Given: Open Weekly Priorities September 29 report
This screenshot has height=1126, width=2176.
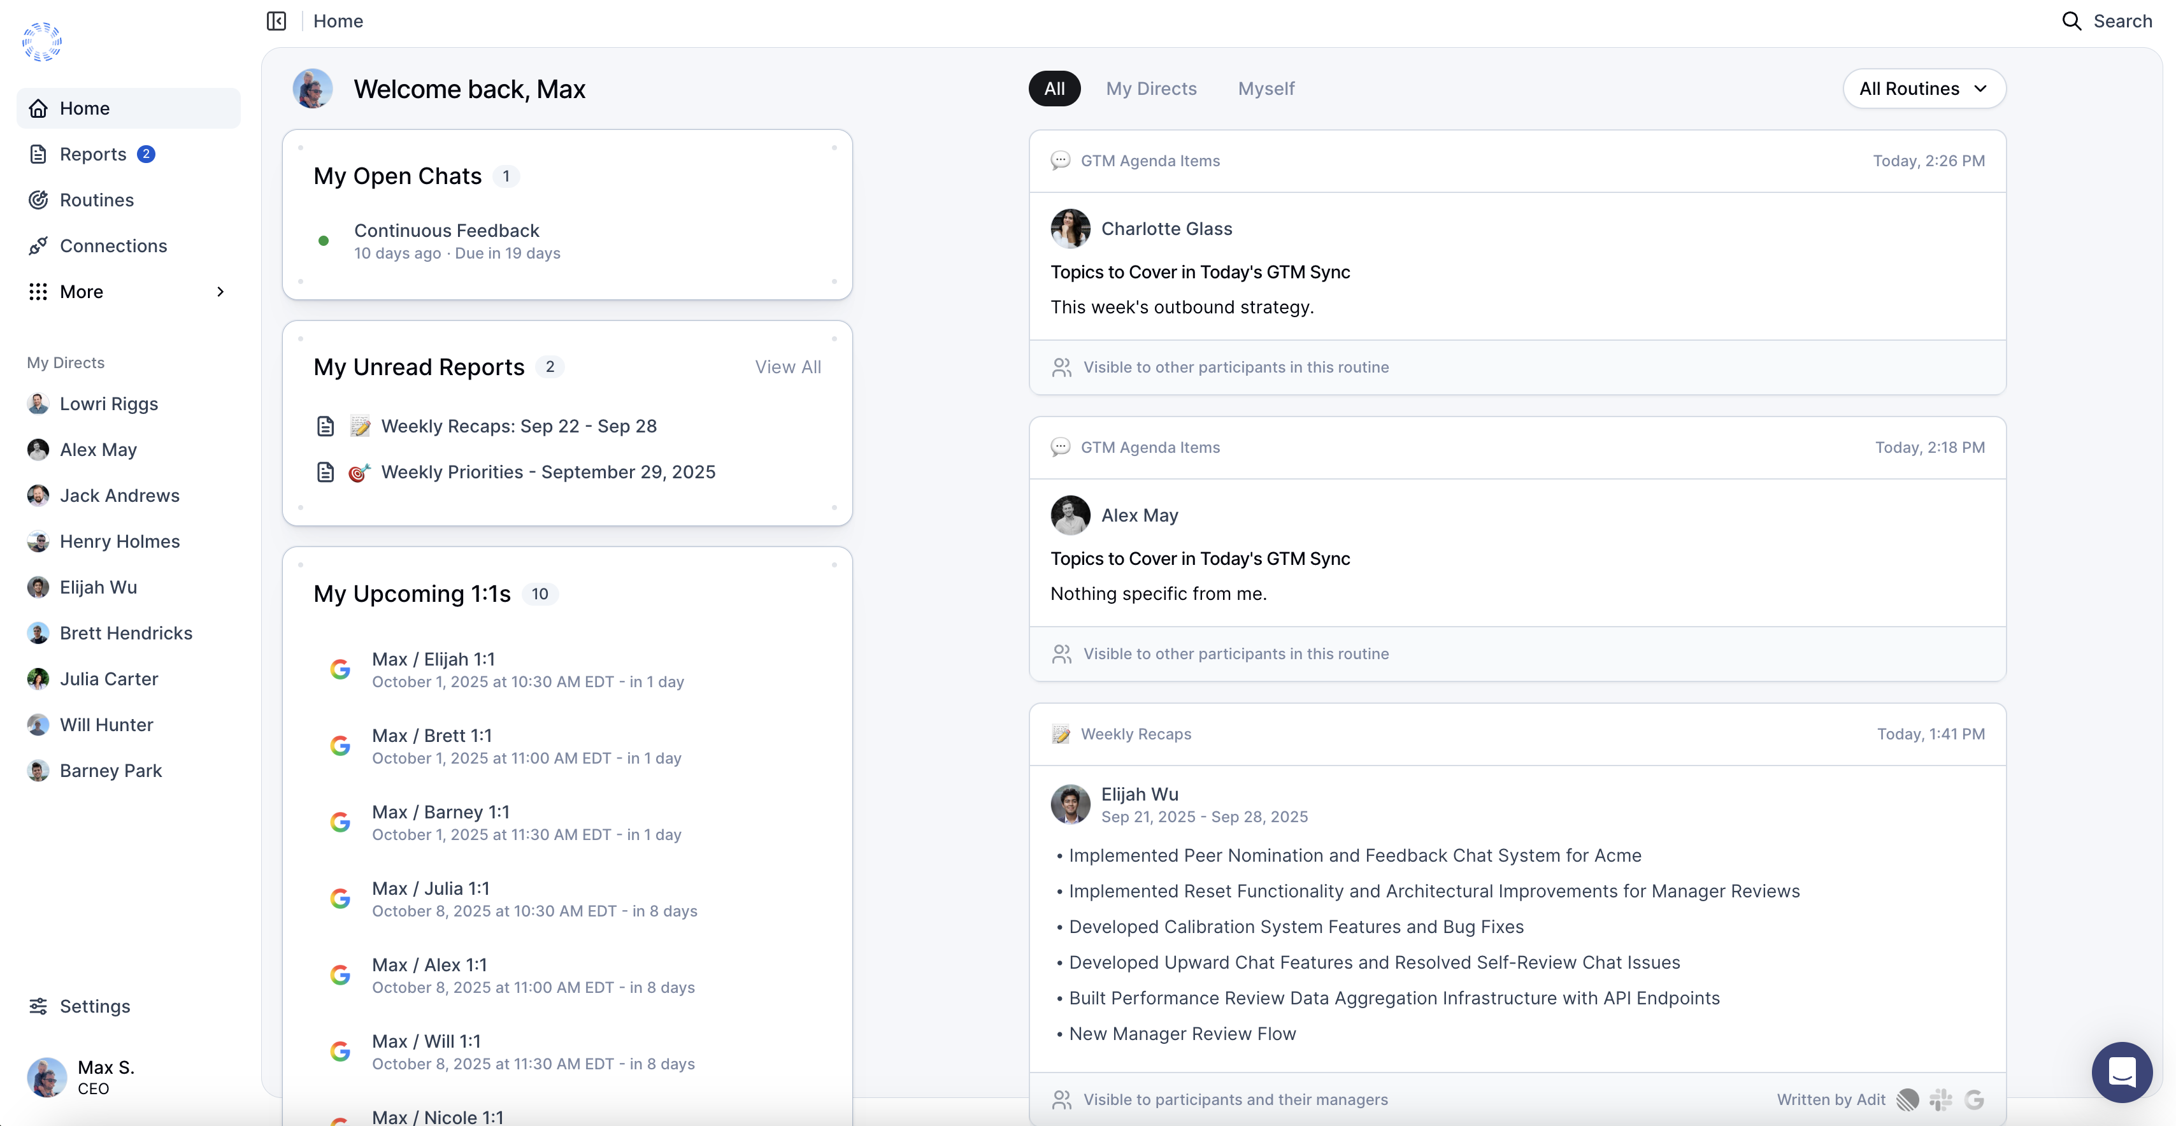Looking at the screenshot, I should point(547,472).
